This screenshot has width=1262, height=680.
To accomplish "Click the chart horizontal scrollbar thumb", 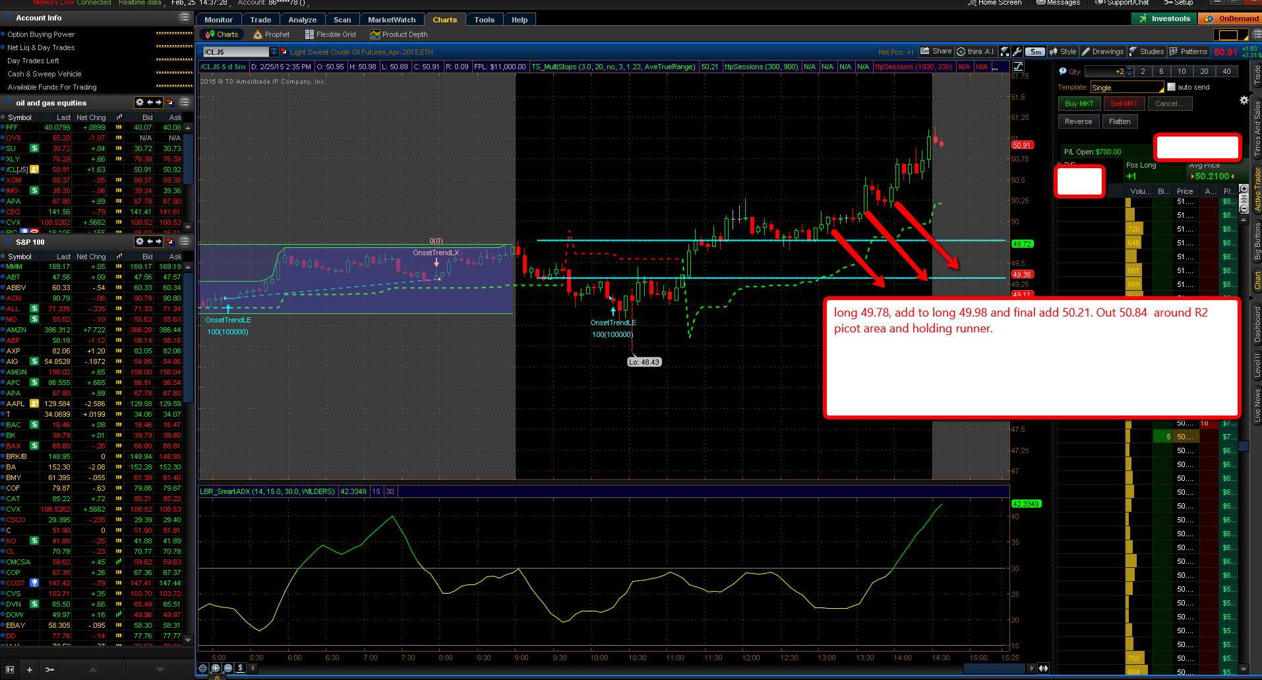I will click(996, 668).
